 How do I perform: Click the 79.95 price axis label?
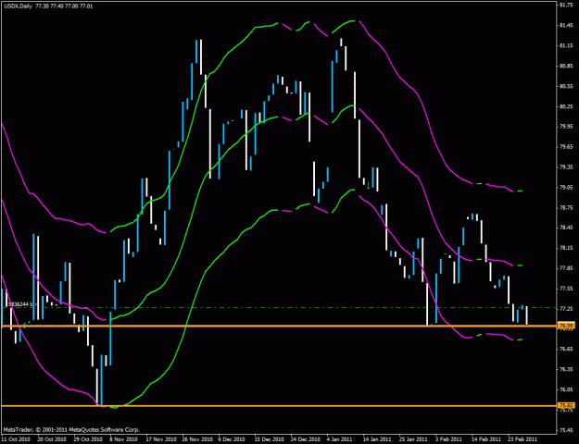pyautogui.click(x=566, y=127)
